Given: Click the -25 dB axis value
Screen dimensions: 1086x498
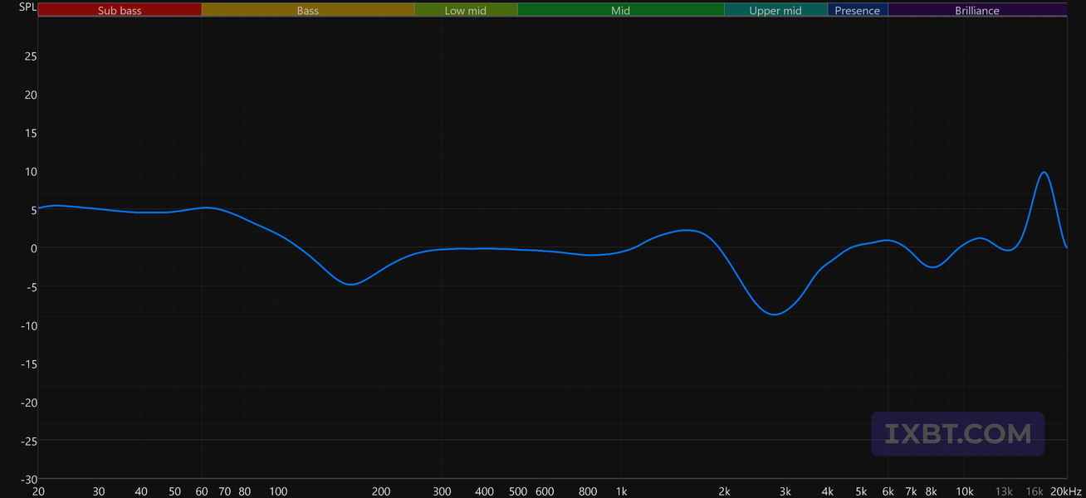Looking at the screenshot, I should pyautogui.click(x=28, y=441).
